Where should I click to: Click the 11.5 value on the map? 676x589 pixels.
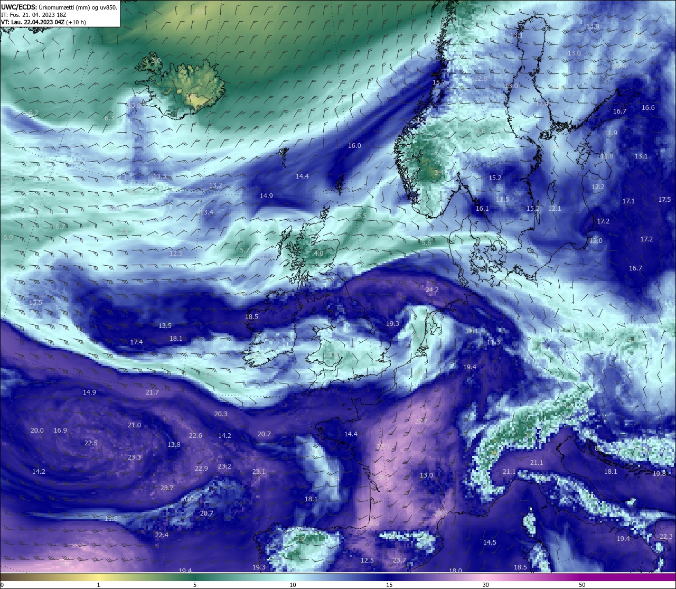[x=502, y=200]
